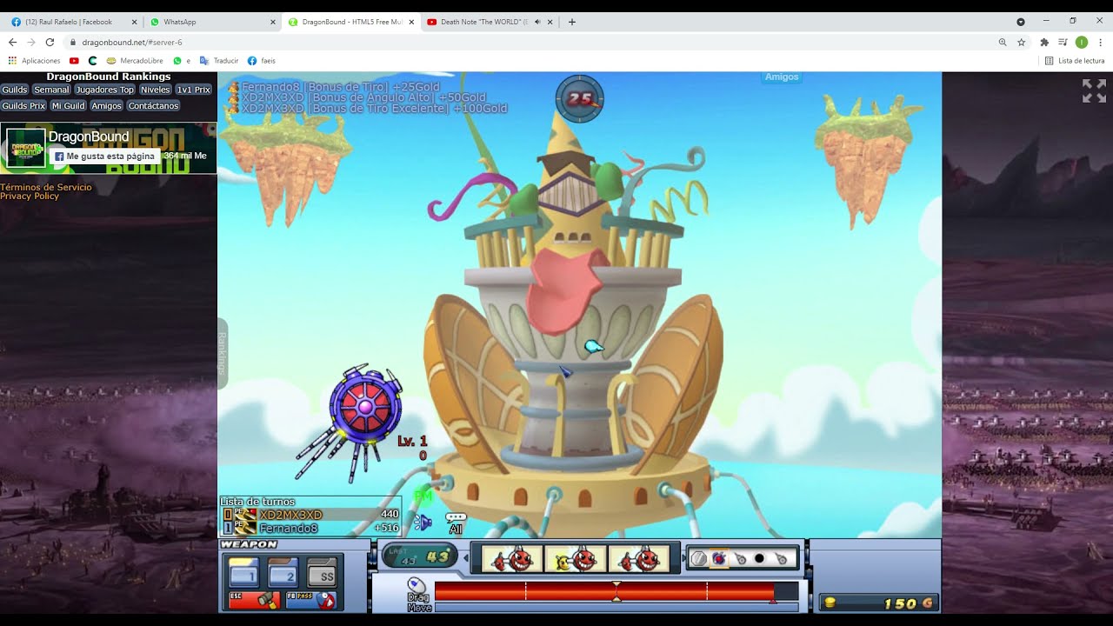Image resolution: width=1113 pixels, height=626 pixels.
Task: Switch to the Raul Rafaelo Facebook tab
Action: 72,22
